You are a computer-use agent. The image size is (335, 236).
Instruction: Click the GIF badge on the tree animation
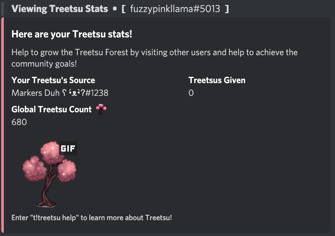tap(68, 148)
